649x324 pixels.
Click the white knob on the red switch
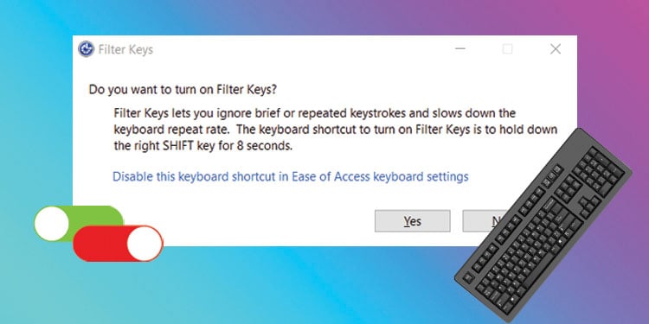pyautogui.click(x=144, y=244)
